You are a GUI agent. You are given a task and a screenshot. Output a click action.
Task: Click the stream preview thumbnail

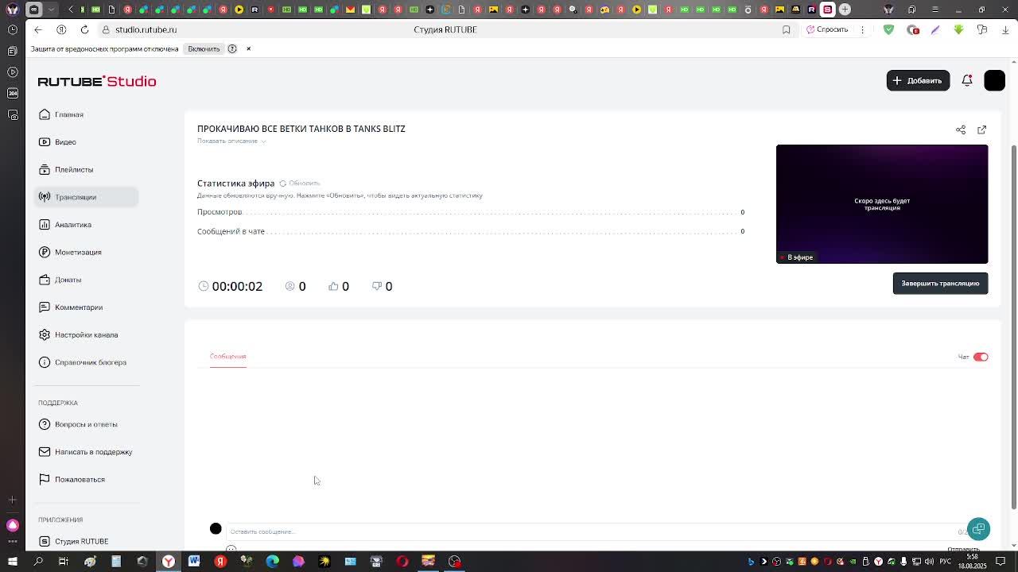pos(882,204)
